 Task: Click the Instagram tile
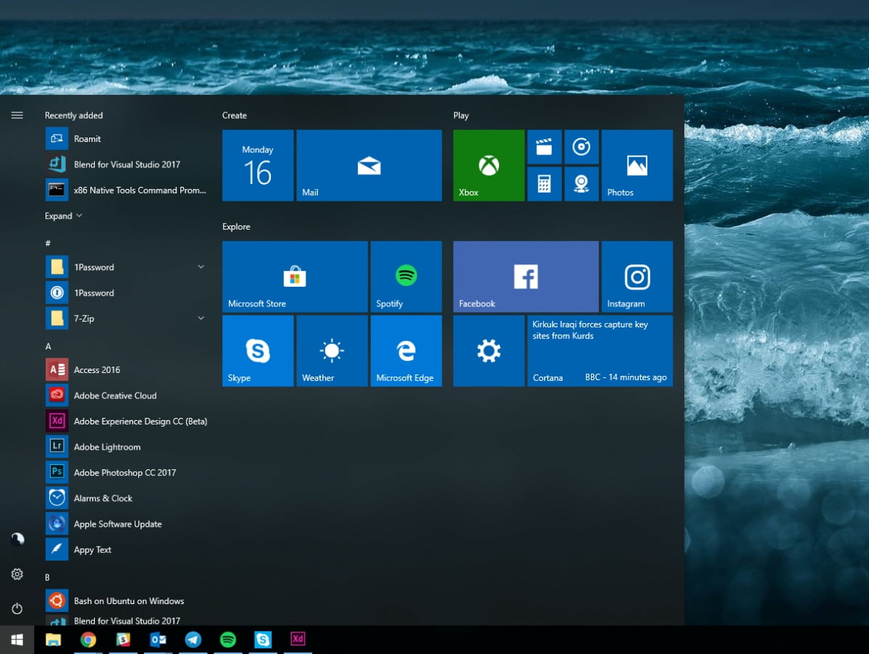(637, 277)
